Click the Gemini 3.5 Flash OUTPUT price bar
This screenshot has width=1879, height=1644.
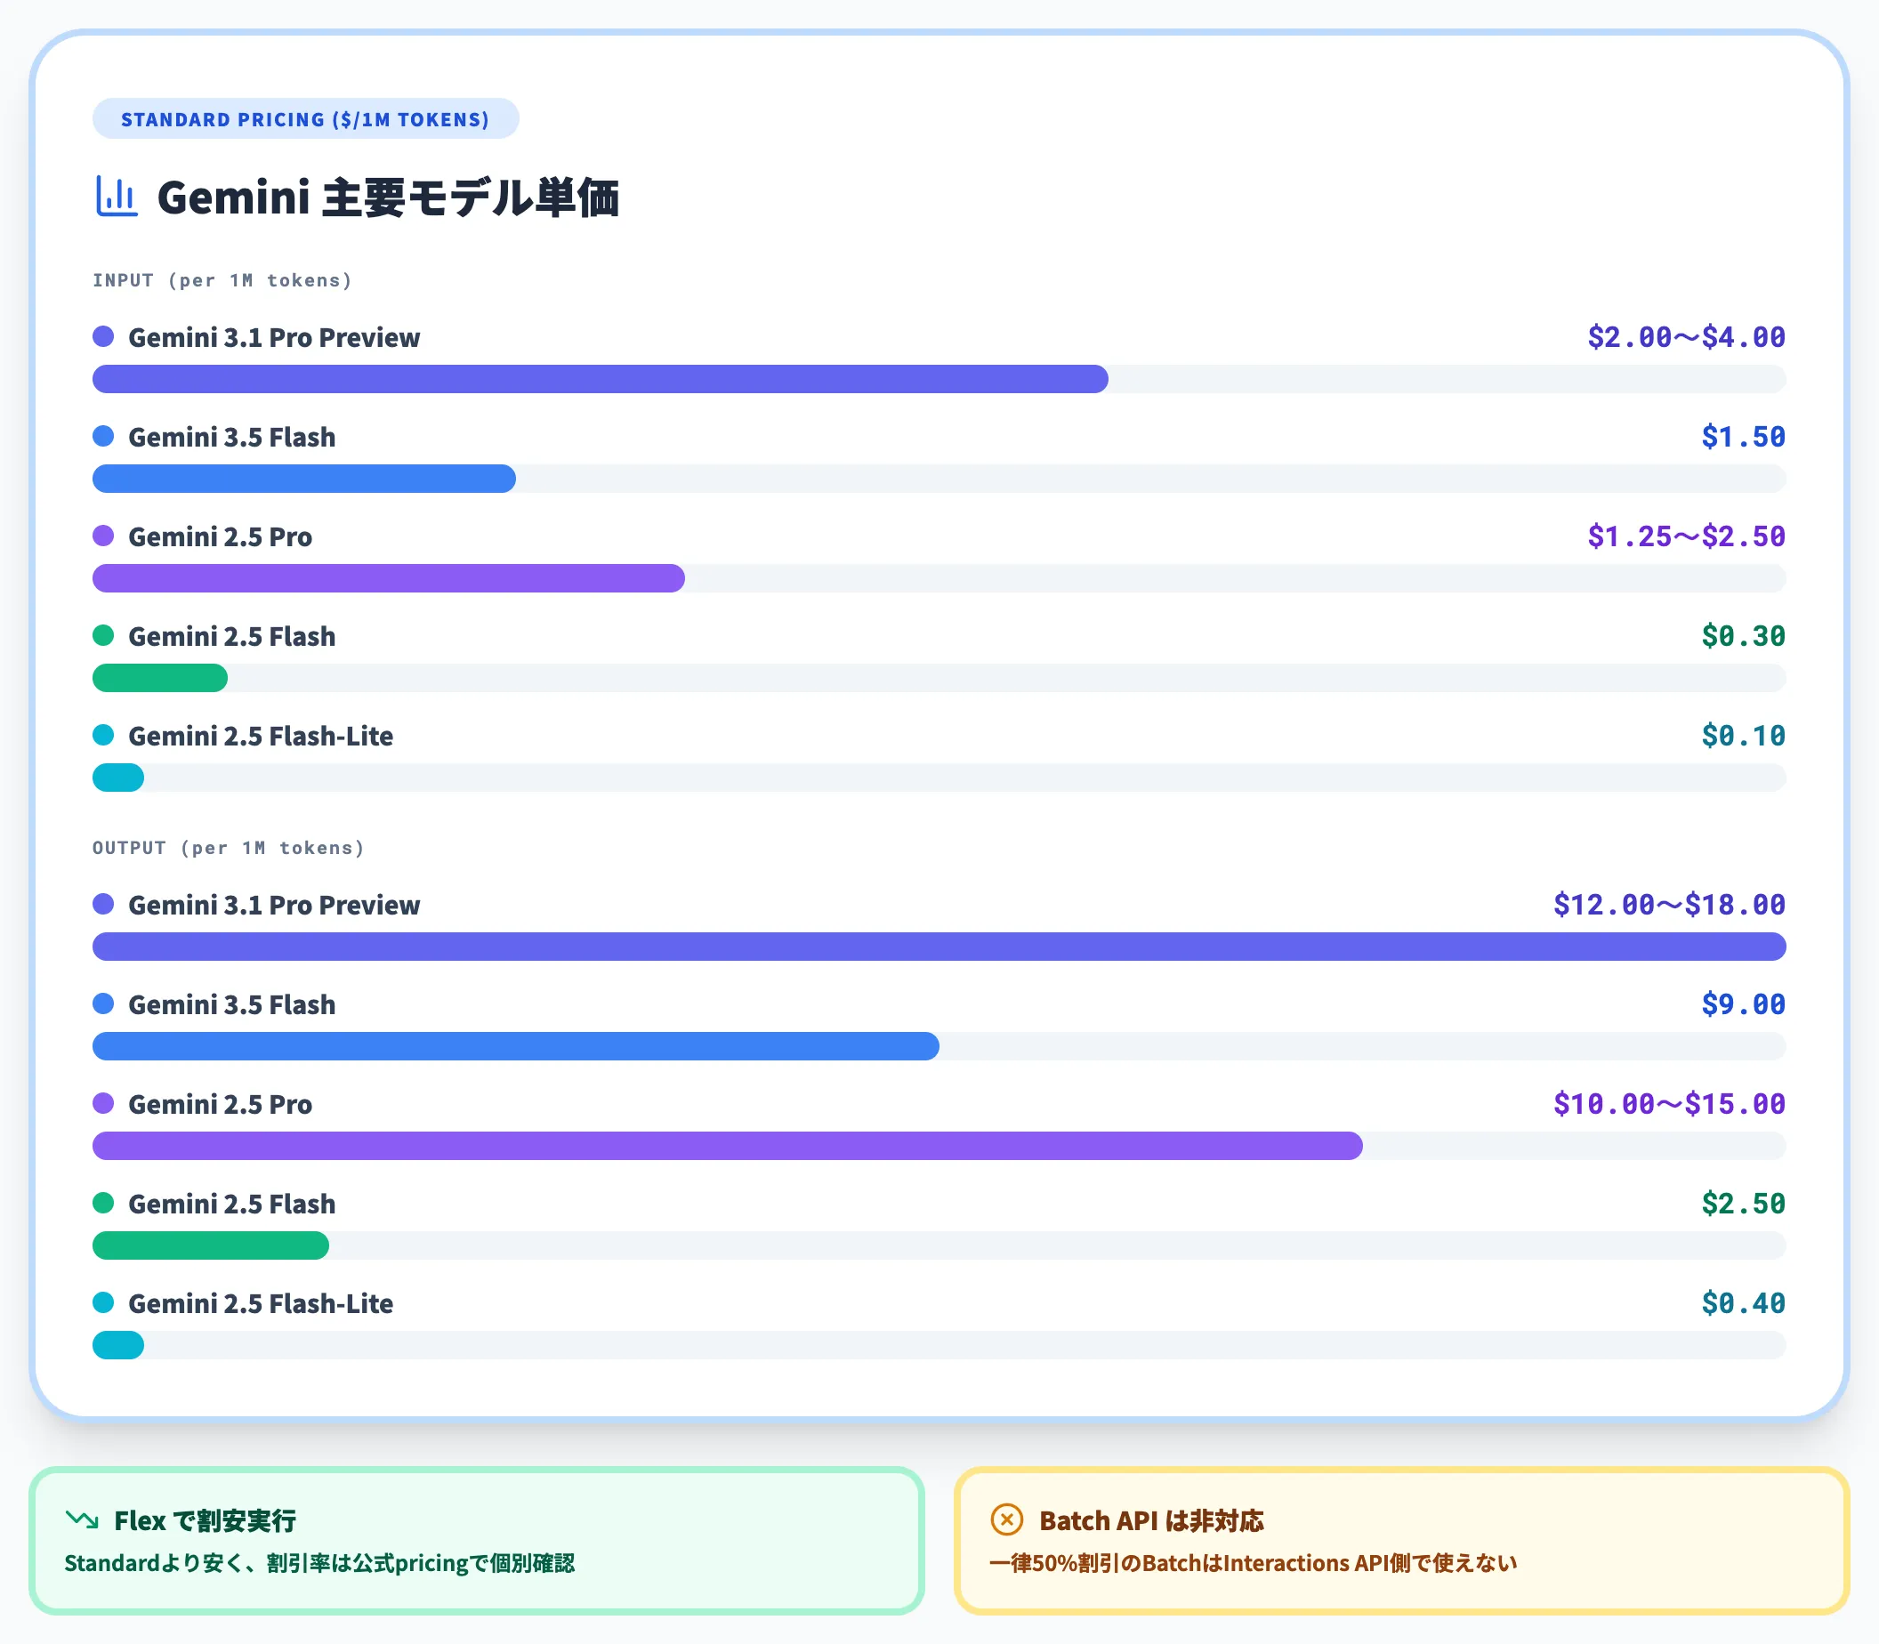click(516, 1046)
